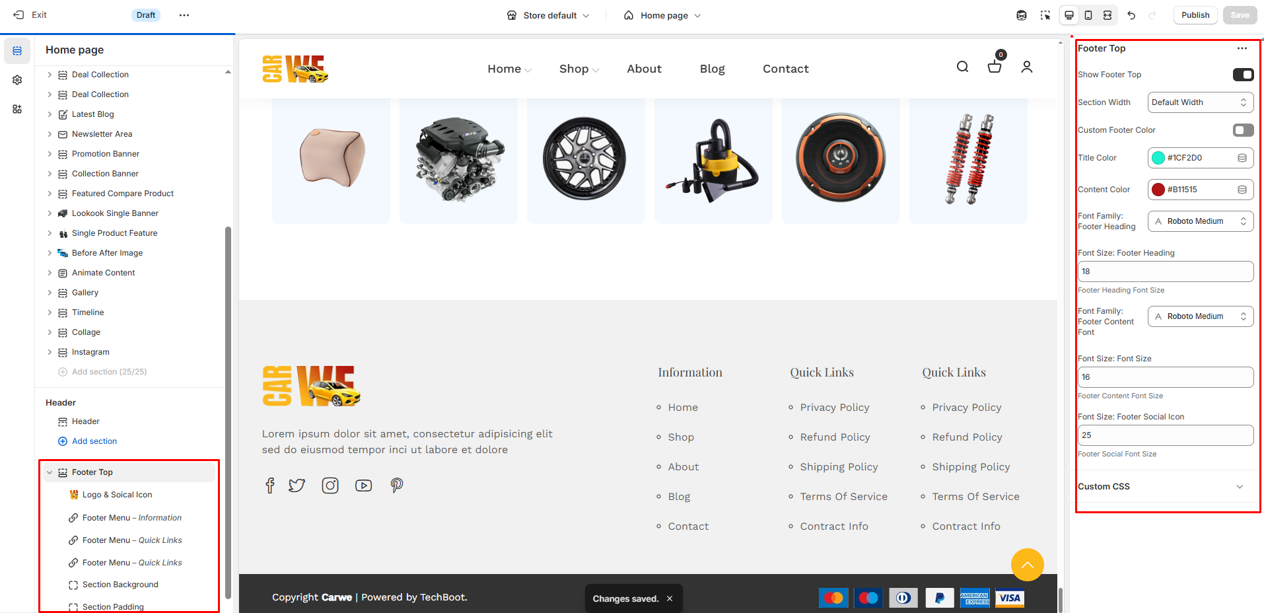The image size is (1264, 613).
Task: Click the scroll-to-top orange button
Action: tap(1027, 565)
